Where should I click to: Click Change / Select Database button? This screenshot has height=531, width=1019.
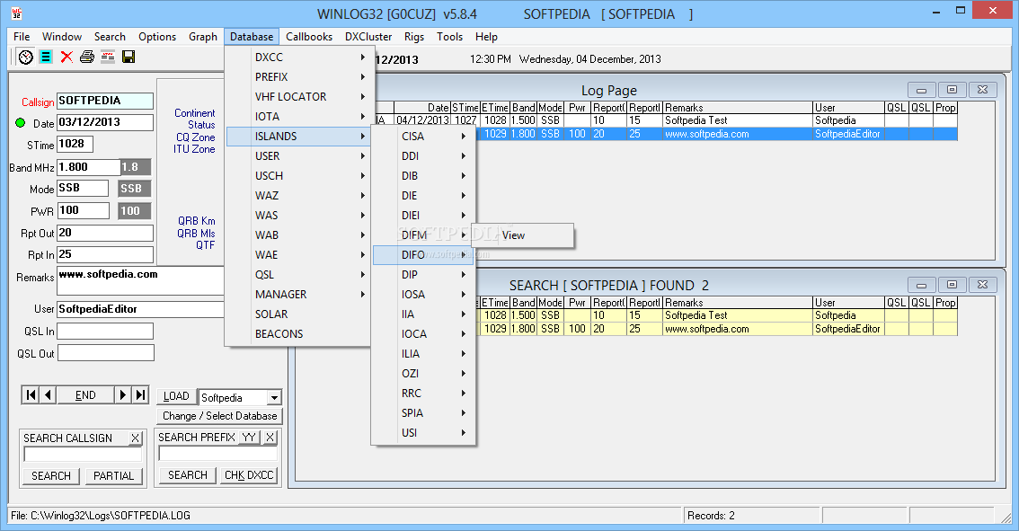(219, 416)
